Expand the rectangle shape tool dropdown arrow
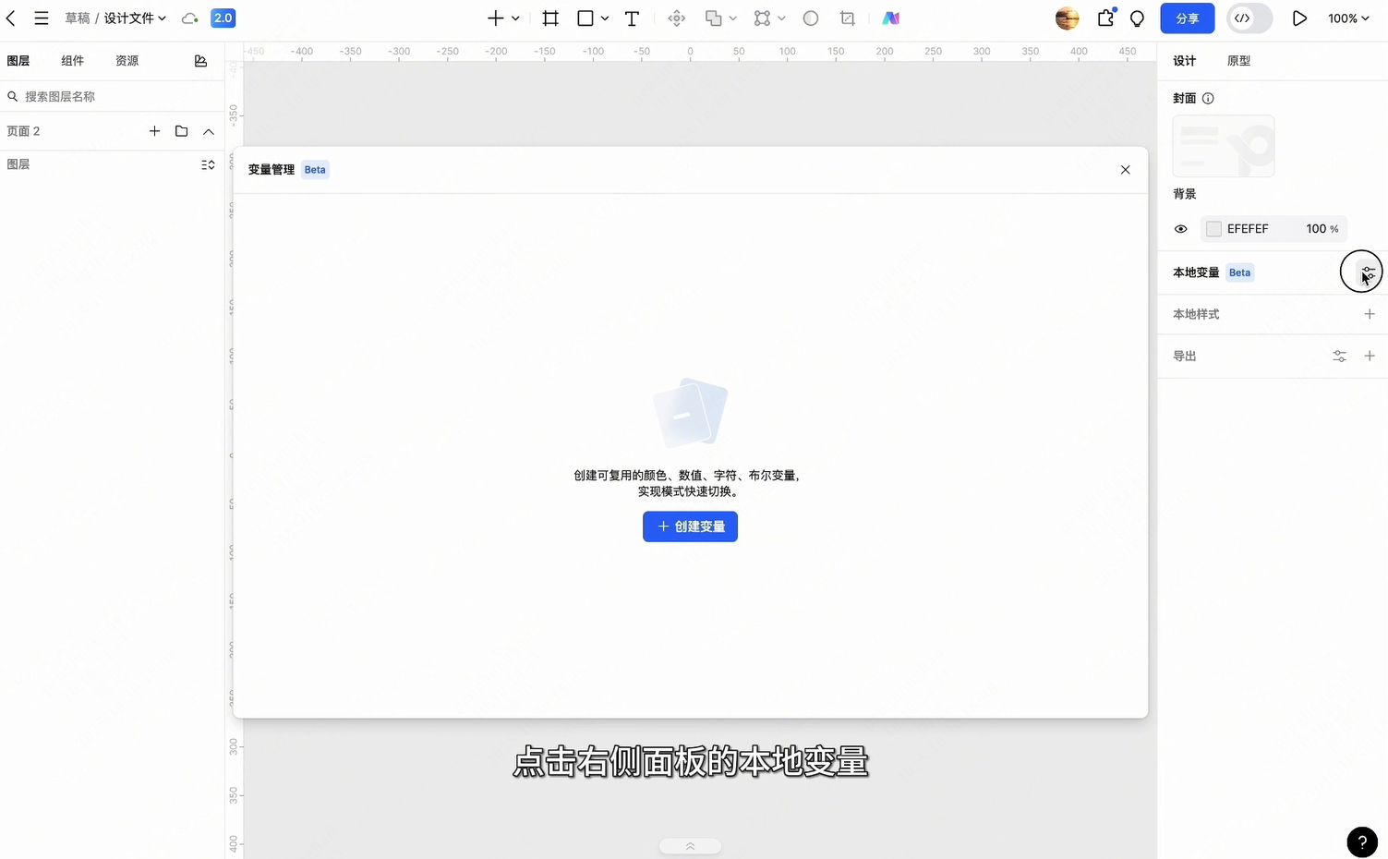The height and width of the screenshot is (859, 1388). pyautogui.click(x=605, y=18)
